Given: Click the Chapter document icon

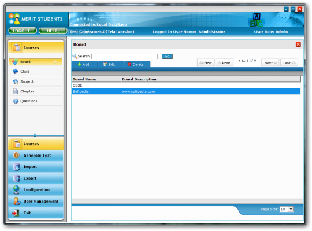Looking at the screenshot, I should point(16,91).
